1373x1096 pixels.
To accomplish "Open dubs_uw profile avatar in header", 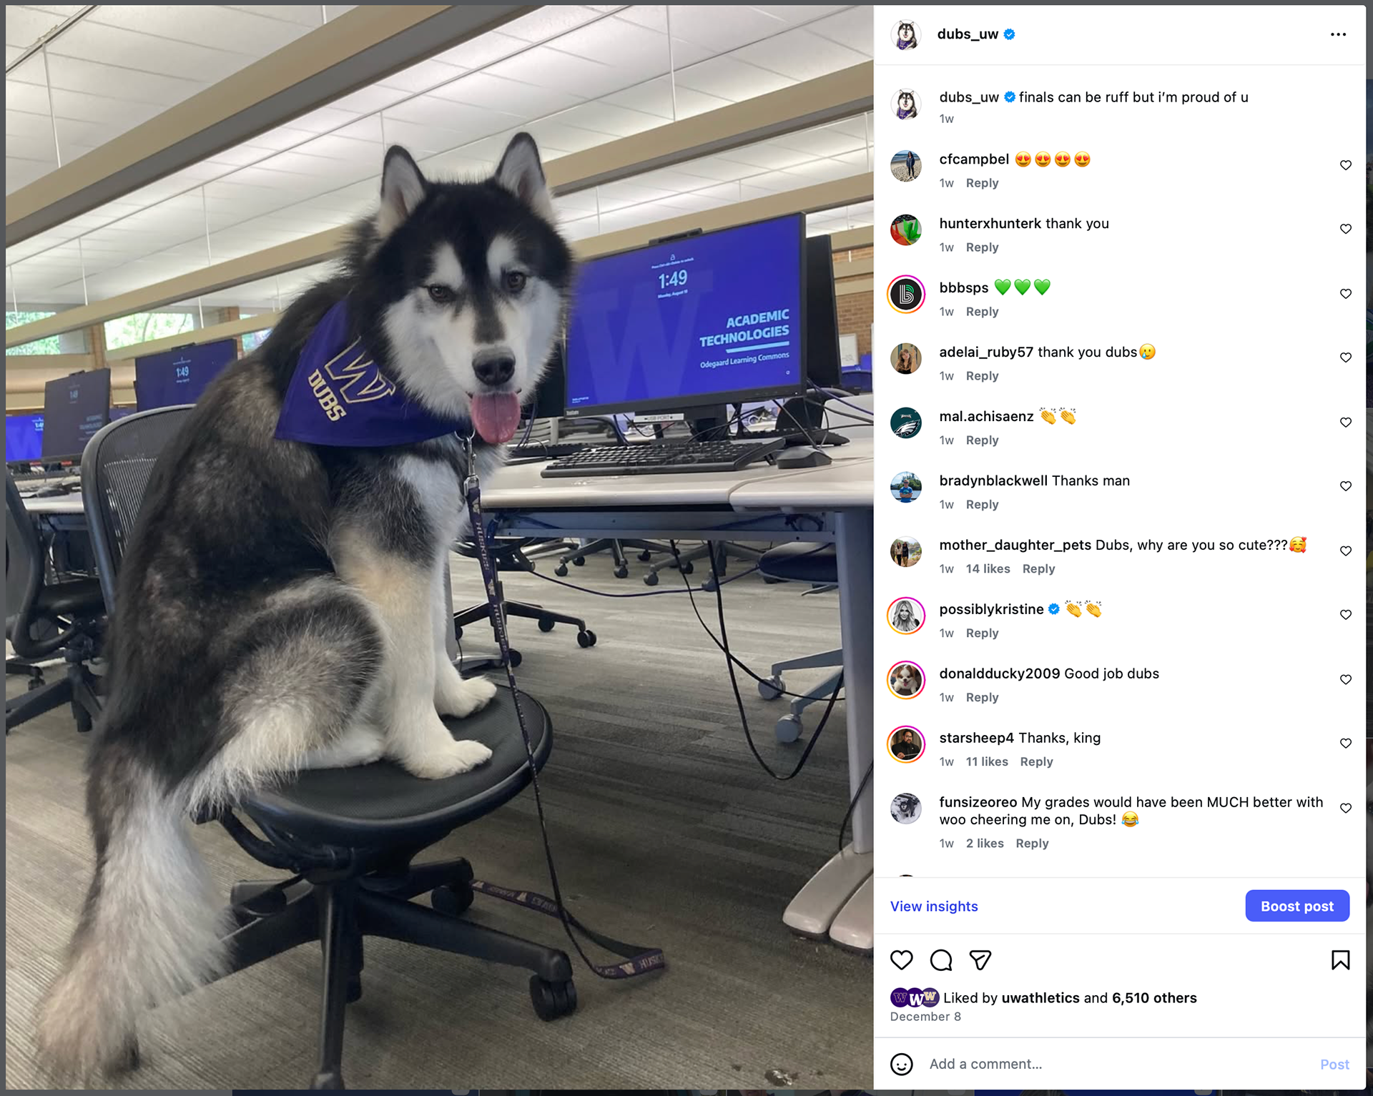I will pyautogui.click(x=906, y=34).
